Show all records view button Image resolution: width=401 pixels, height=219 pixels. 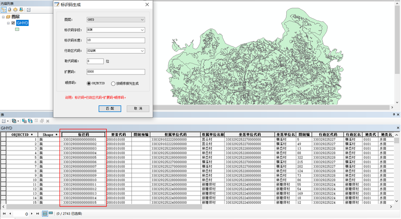point(45,213)
